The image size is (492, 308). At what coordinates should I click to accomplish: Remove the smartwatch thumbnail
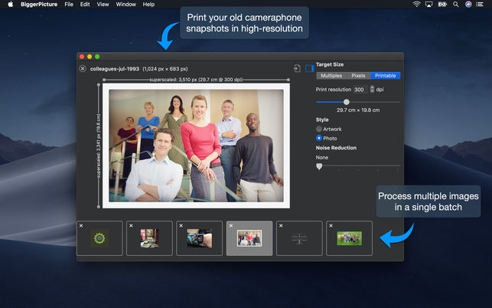(x=181, y=226)
